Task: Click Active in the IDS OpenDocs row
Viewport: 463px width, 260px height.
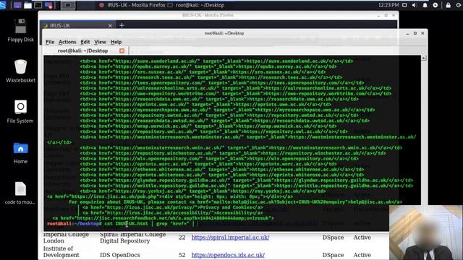Action: [362, 255]
